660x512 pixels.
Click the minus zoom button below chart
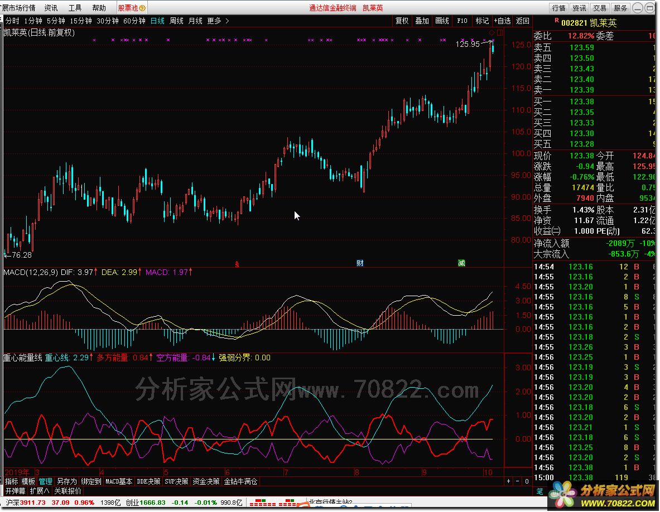pos(517,481)
